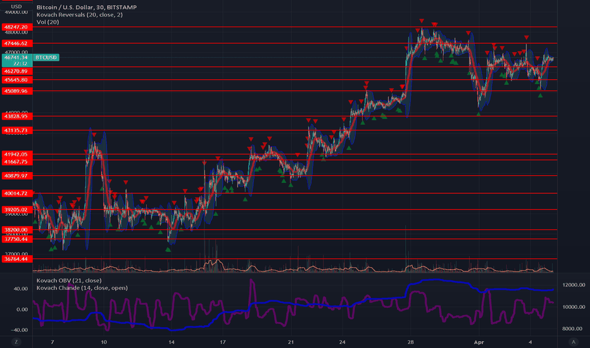Click the 0.00 Chande scale value

click(x=22, y=309)
